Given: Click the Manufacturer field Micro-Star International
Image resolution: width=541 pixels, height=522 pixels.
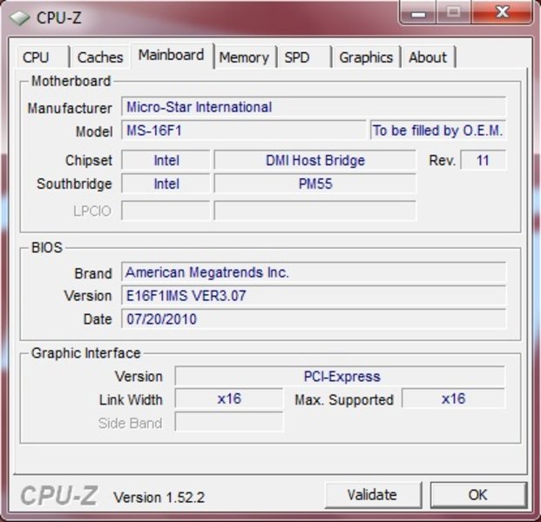Looking at the screenshot, I should click(314, 107).
